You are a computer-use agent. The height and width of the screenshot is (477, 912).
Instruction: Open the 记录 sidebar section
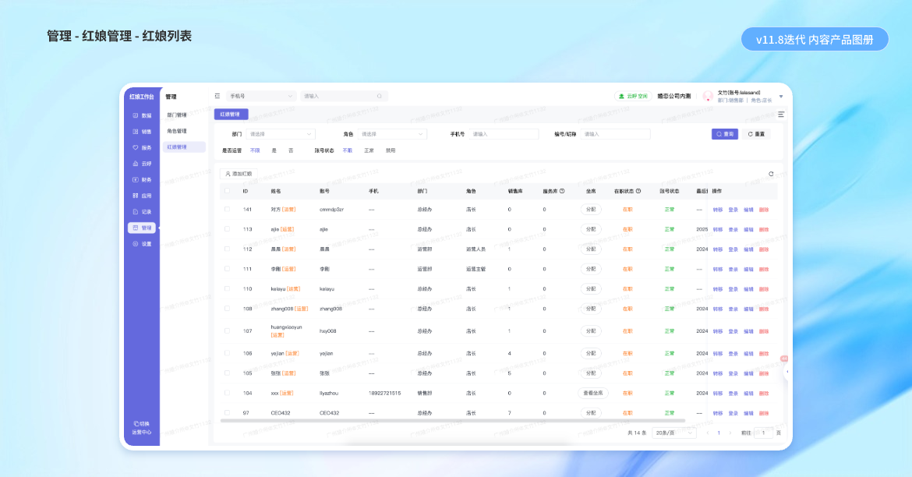142,212
